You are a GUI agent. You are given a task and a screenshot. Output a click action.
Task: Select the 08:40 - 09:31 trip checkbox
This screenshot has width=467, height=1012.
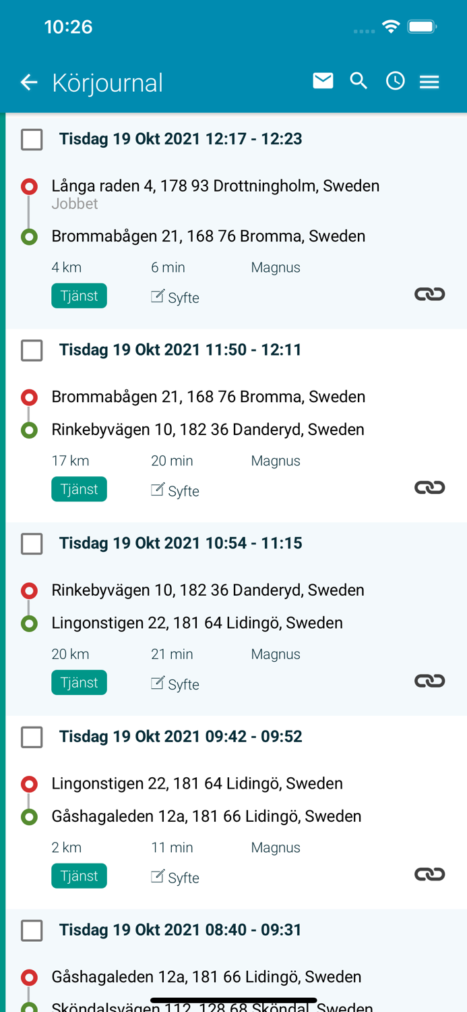point(32,931)
